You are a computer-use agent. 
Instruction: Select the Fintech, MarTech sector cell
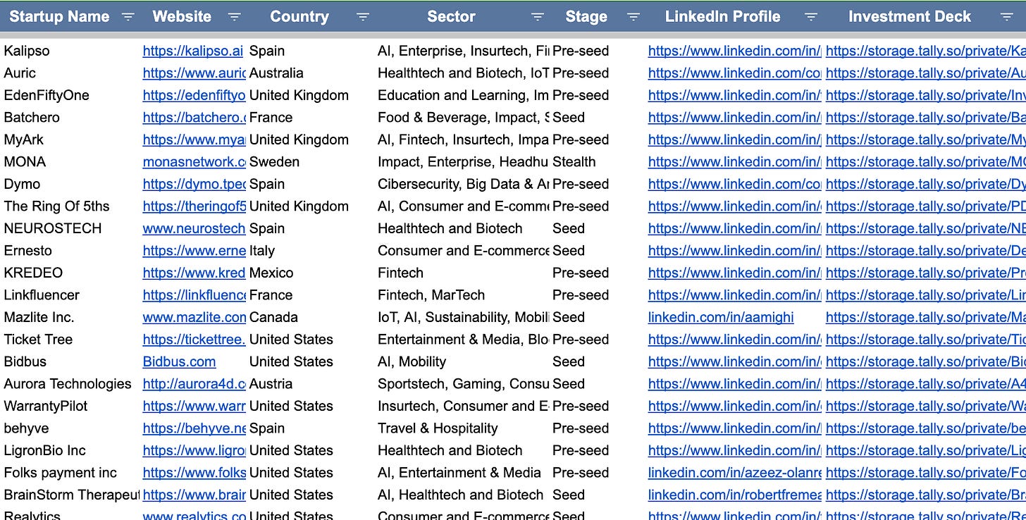click(x=431, y=295)
